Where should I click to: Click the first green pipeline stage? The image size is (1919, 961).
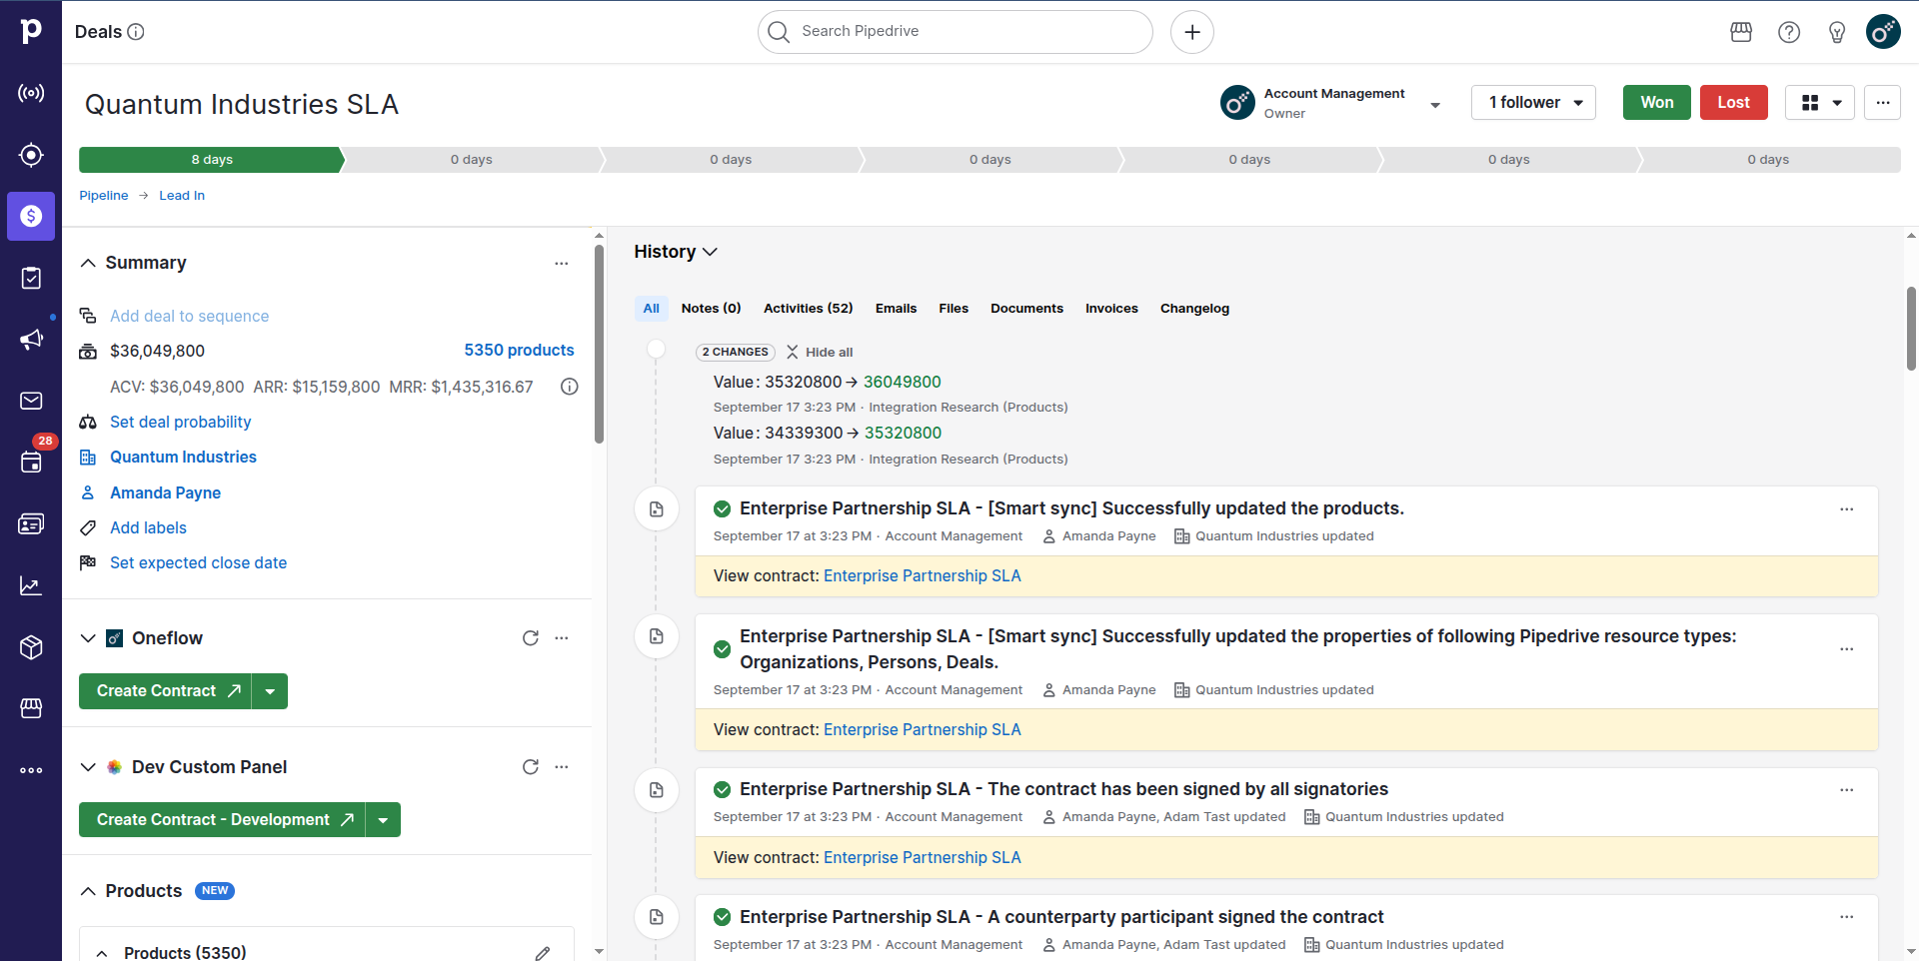[211, 160]
